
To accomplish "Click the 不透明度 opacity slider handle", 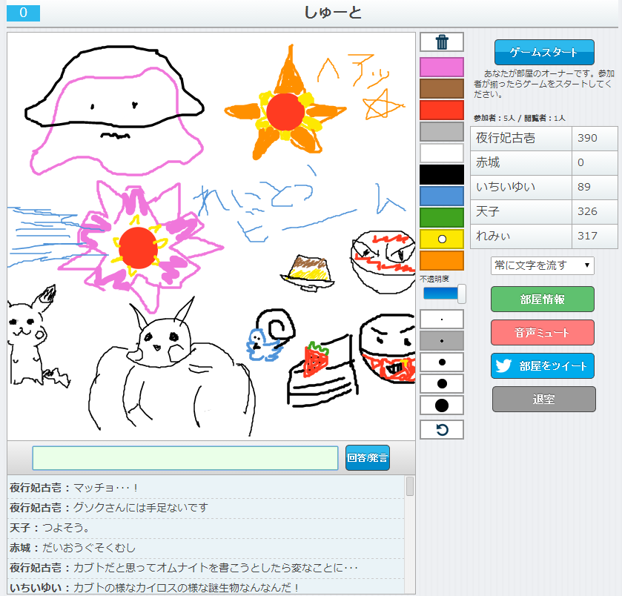I will click(461, 294).
